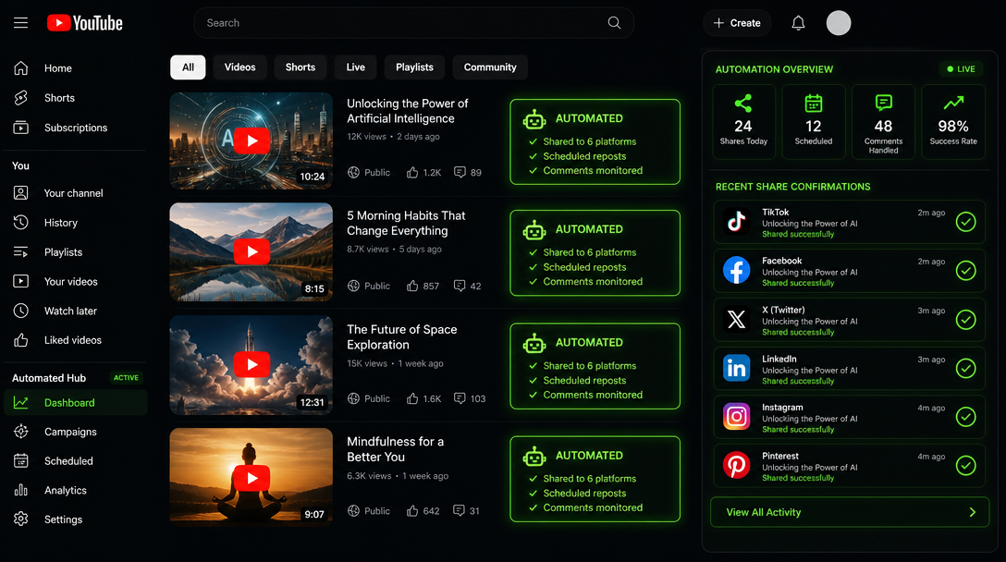Click the Create button

737,23
